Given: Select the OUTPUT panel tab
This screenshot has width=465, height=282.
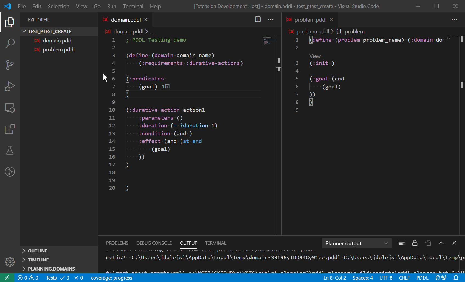Looking at the screenshot, I should pos(188,243).
